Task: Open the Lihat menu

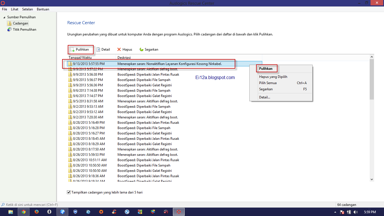Action: (x=15, y=9)
